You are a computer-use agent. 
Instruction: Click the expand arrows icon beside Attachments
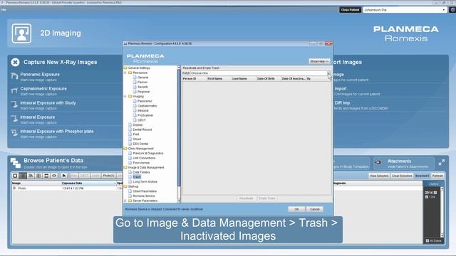442,163
